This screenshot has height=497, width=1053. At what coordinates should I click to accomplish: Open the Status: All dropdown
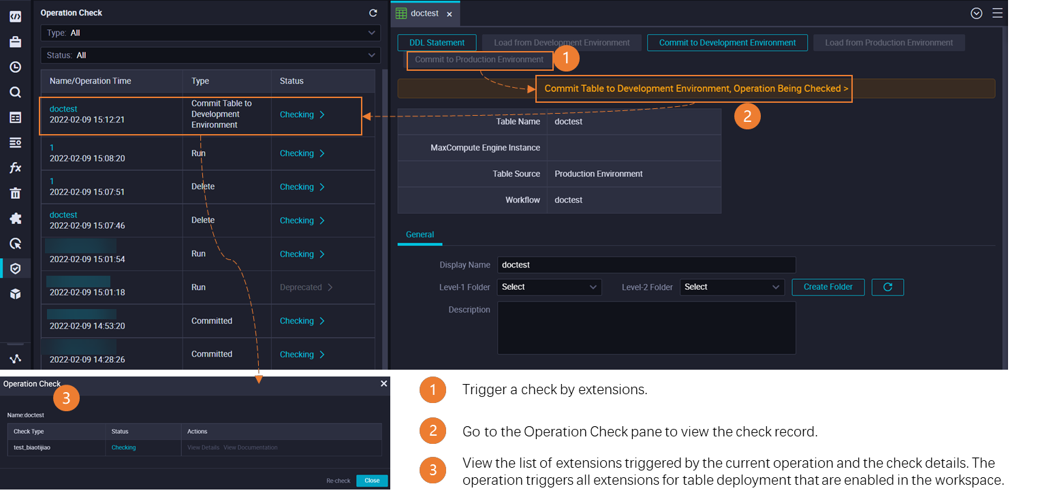coord(210,55)
